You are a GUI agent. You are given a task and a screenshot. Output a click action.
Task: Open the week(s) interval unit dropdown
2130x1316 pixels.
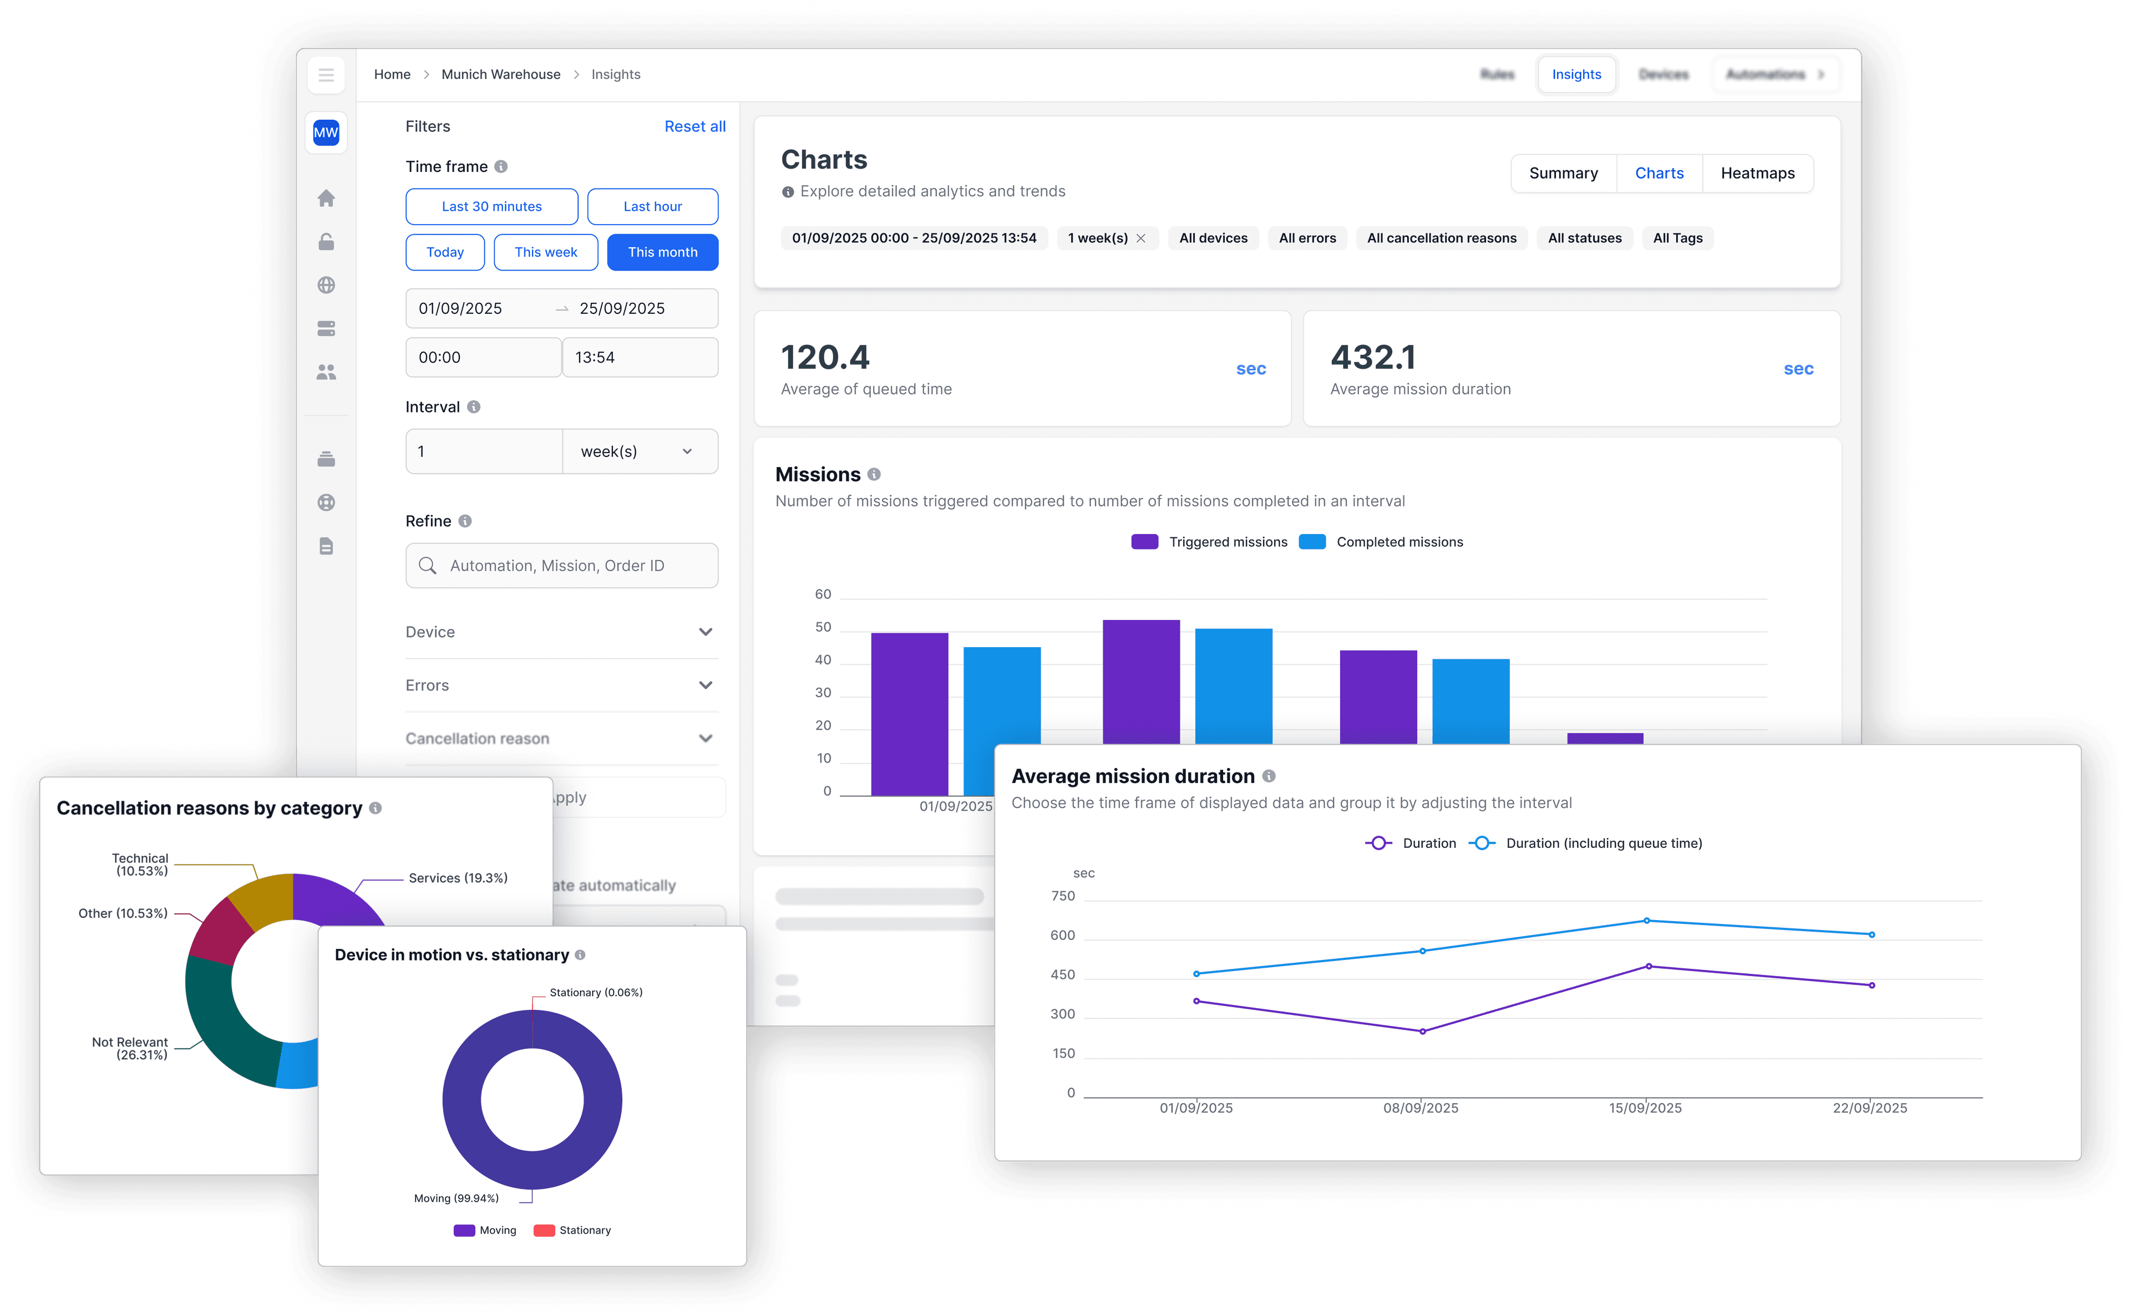pos(640,451)
